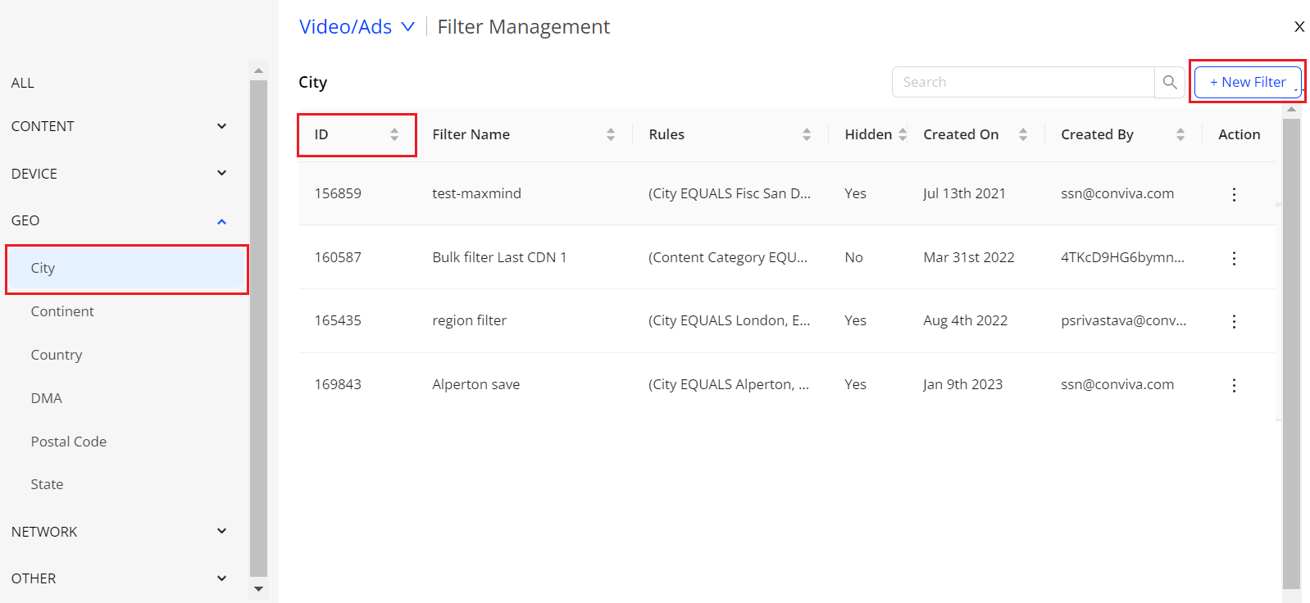Select the ALL category
The height and width of the screenshot is (603, 1310).
pos(23,83)
